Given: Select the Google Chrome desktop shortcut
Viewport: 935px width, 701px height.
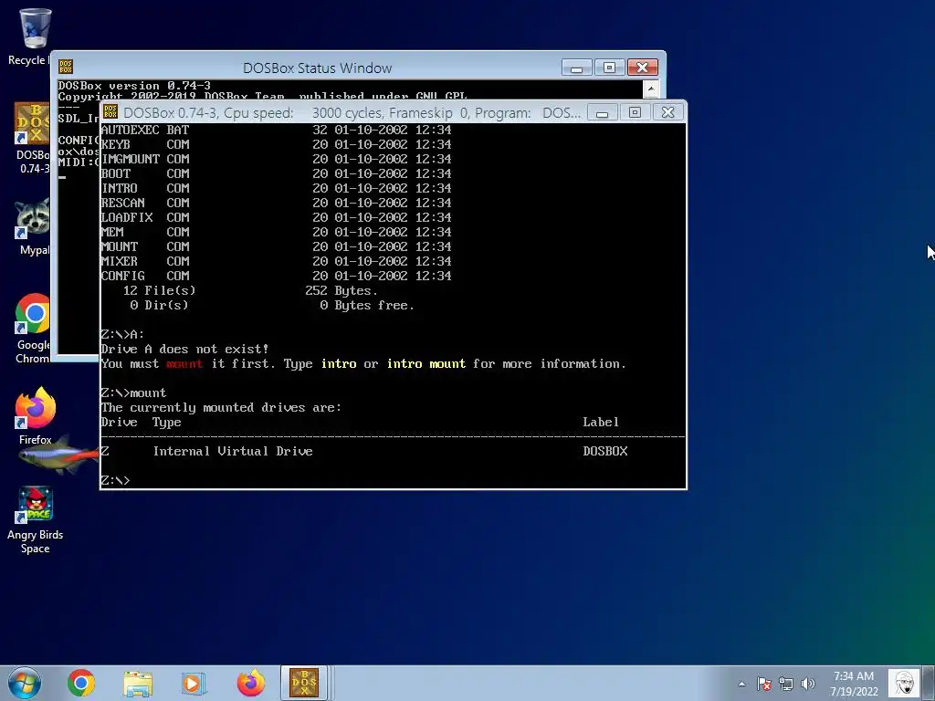Looking at the screenshot, I should pyautogui.click(x=33, y=329).
